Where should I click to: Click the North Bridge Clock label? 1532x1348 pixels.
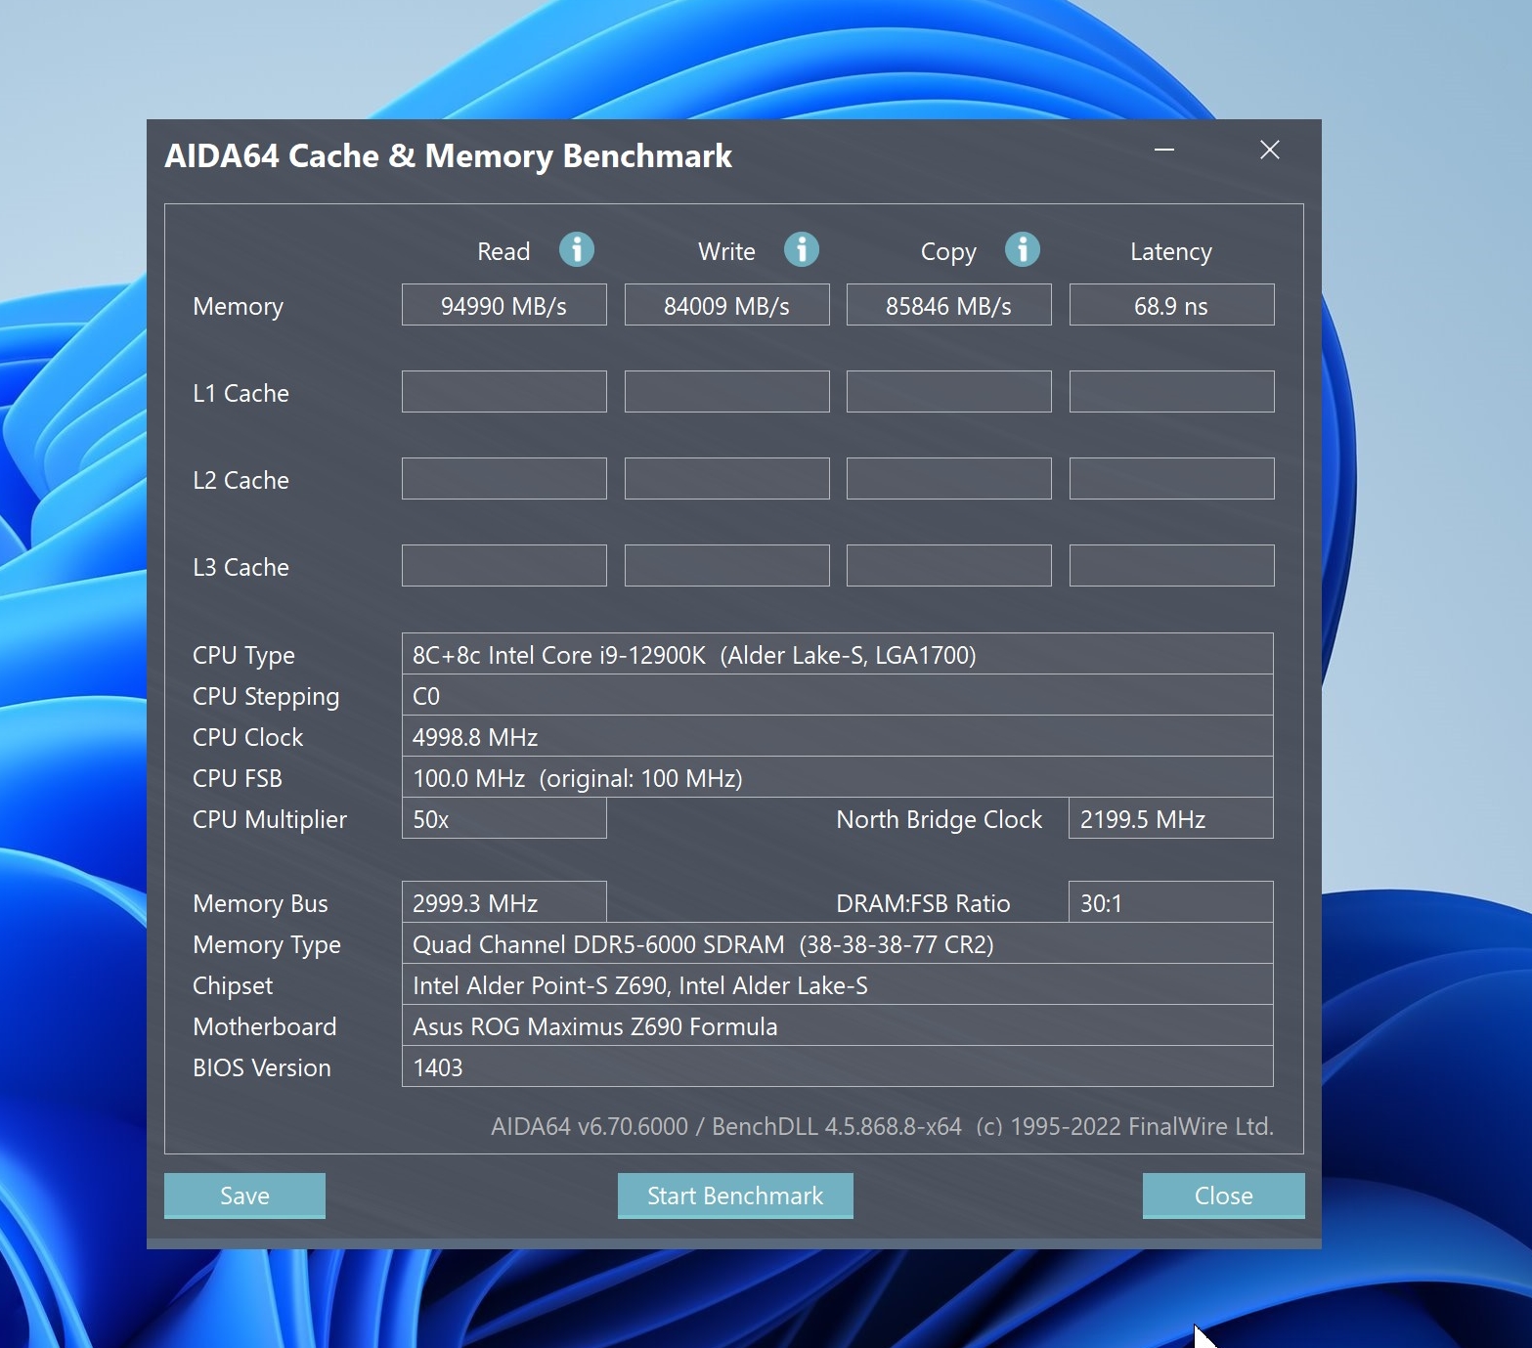point(940,819)
